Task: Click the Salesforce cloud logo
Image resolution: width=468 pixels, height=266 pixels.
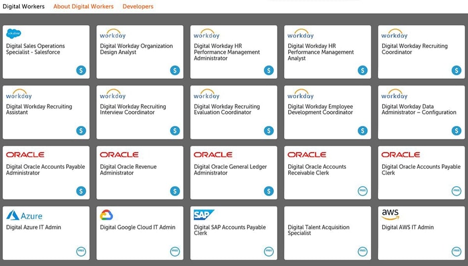Action: pos(14,33)
